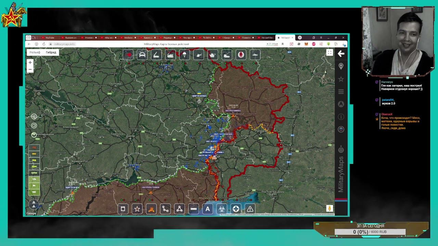The image size is (438, 246).
Task: Select the 'сутки' time filter
Action: [x=34, y=173]
